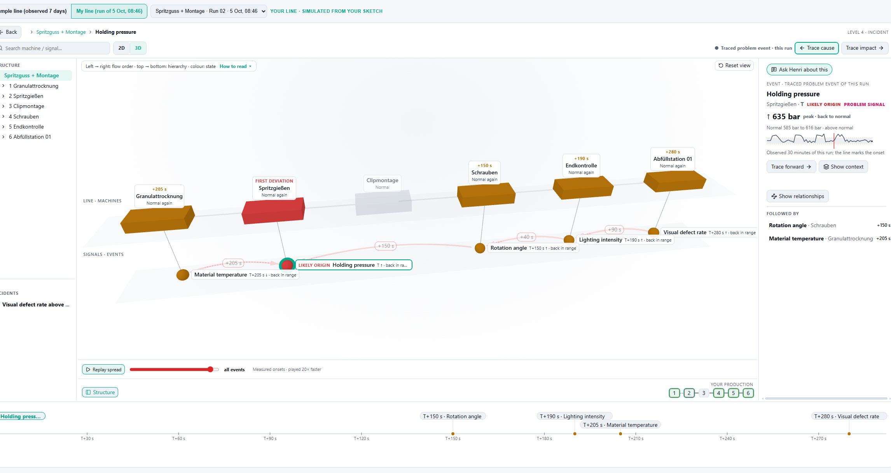This screenshot has height=473, width=891.
Task: Toggle the Structure panel button
Action: [x=100, y=393]
